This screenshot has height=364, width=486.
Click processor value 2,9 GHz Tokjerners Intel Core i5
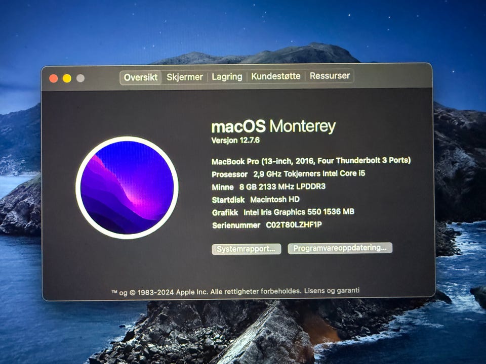pyautogui.click(x=309, y=173)
